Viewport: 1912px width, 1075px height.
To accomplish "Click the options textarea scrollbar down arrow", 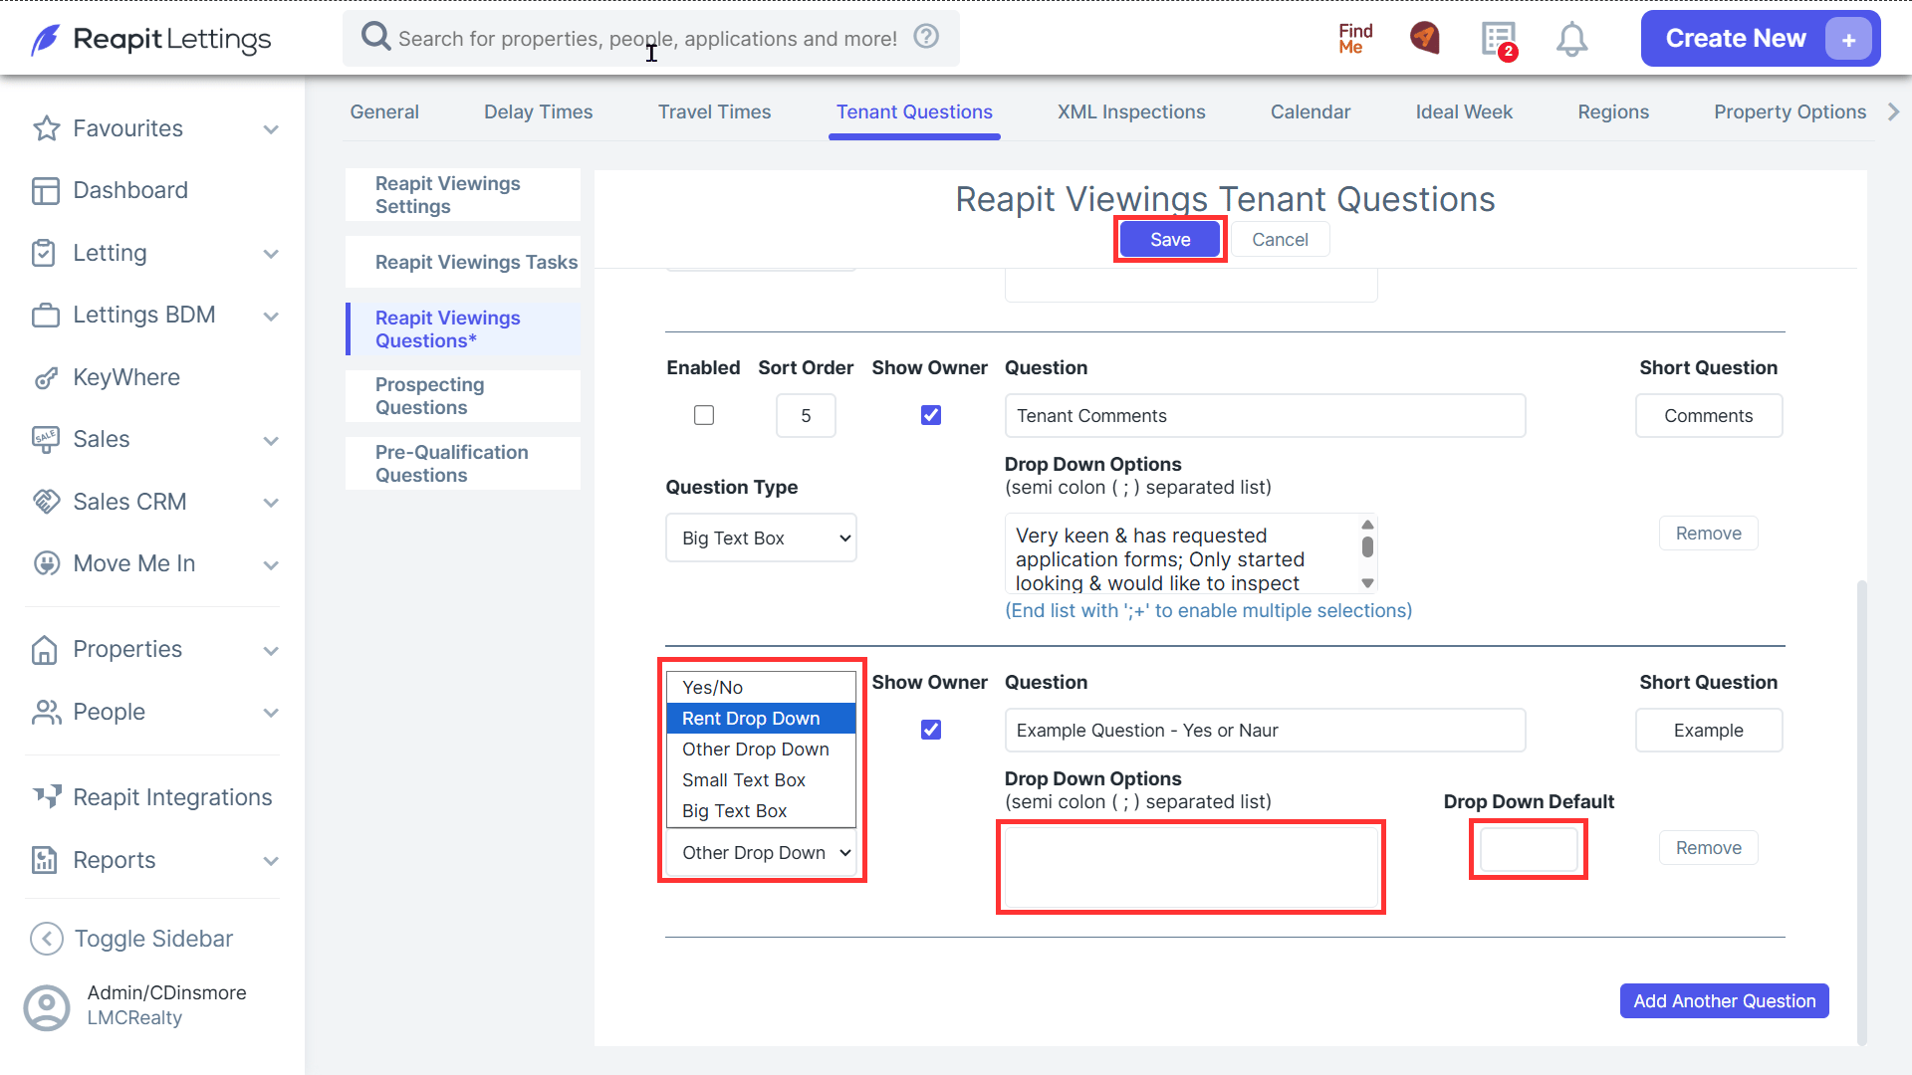I will point(1367,583).
